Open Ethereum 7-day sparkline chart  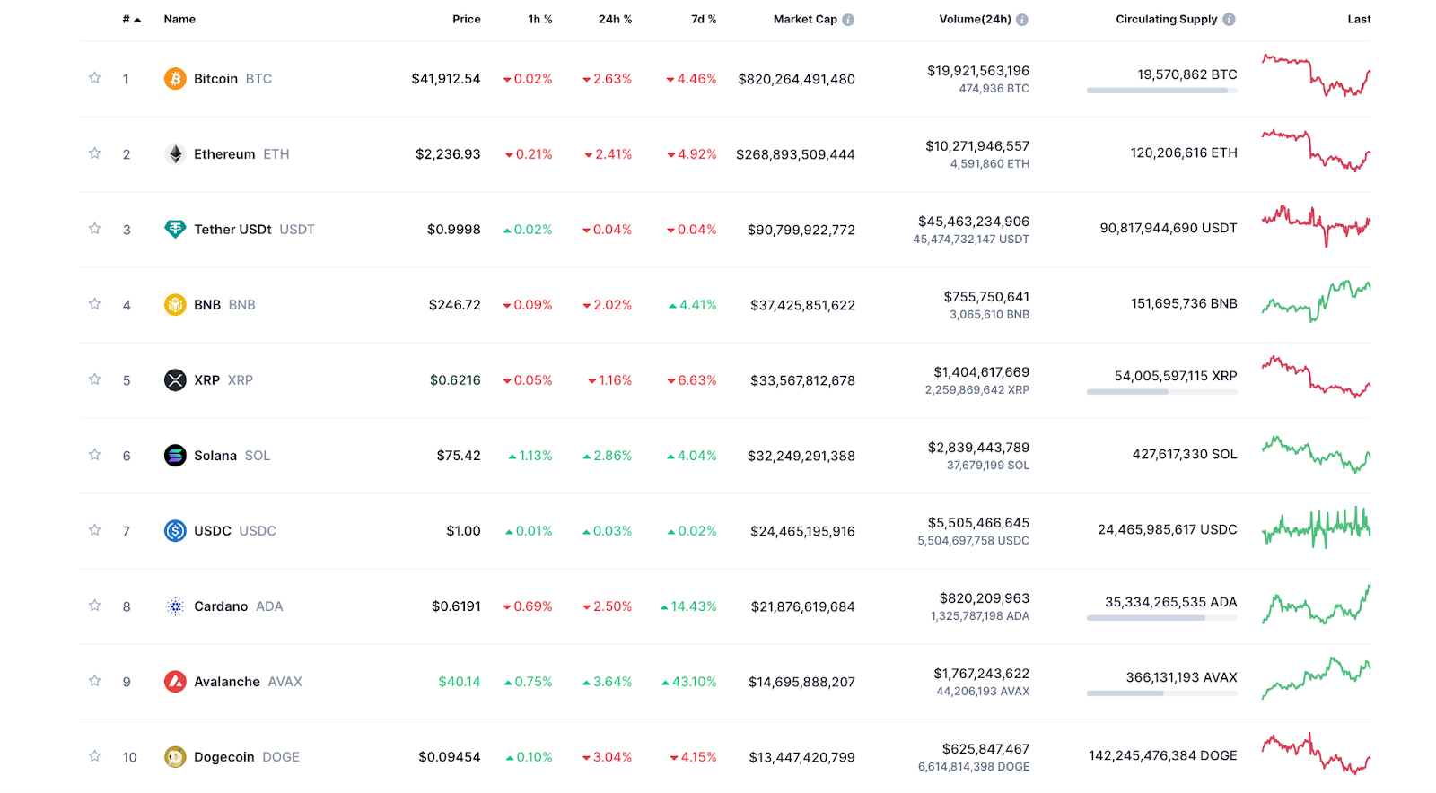click(1316, 151)
